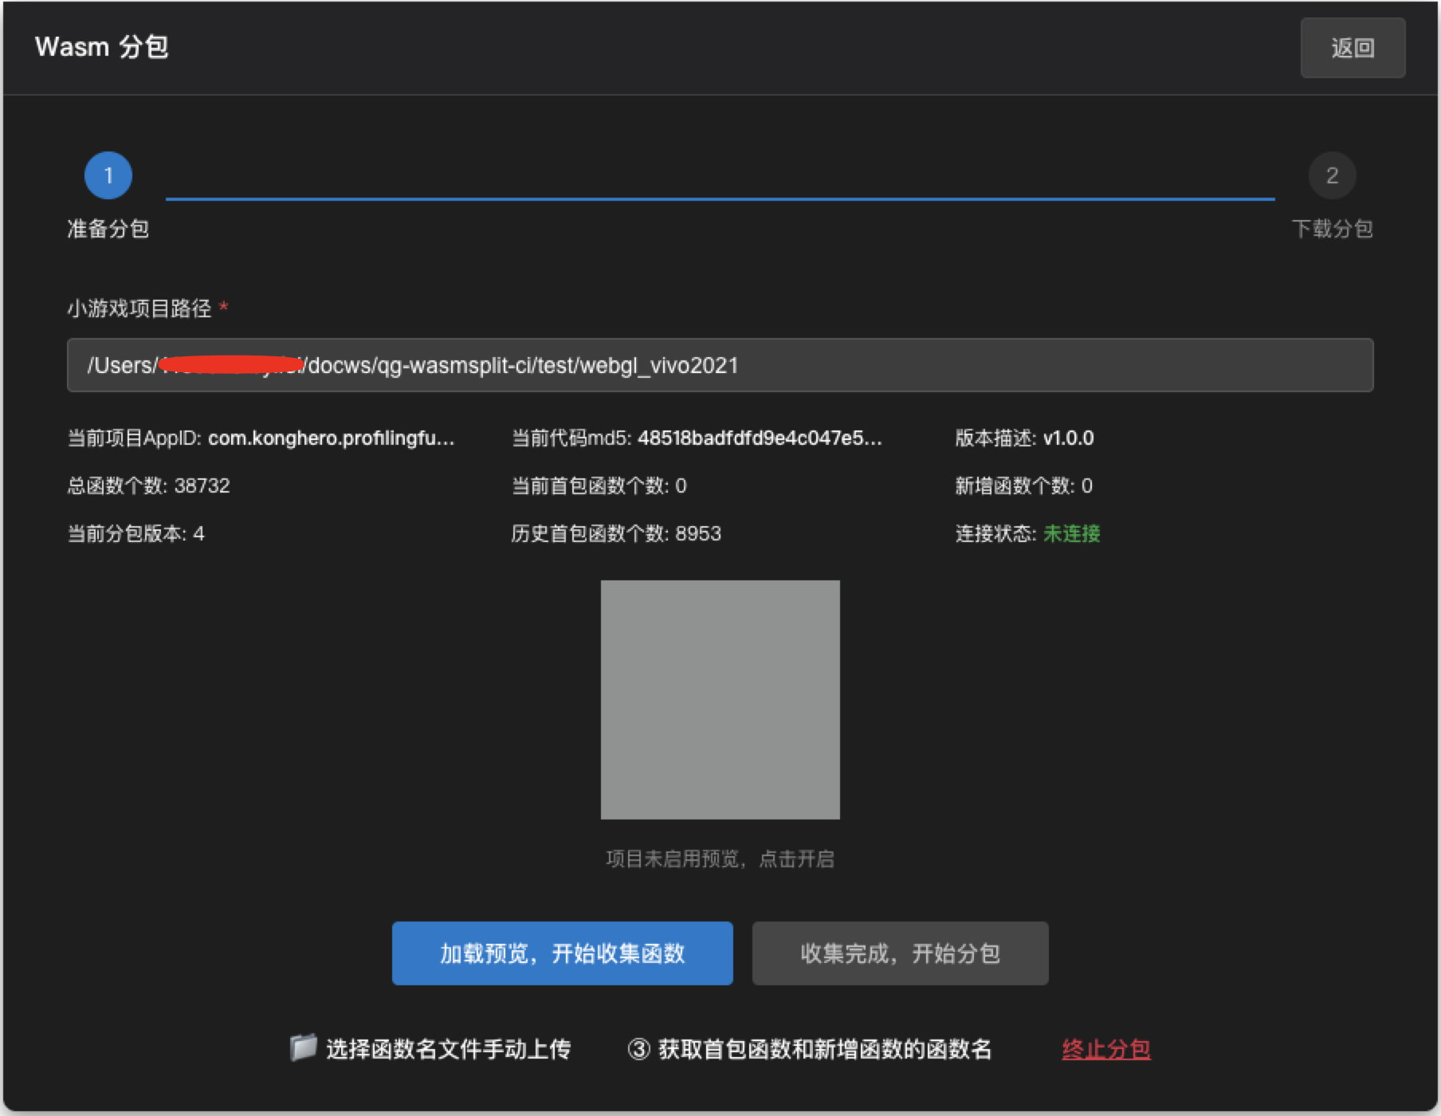Click the gray preview placeholder image

tap(720, 699)
